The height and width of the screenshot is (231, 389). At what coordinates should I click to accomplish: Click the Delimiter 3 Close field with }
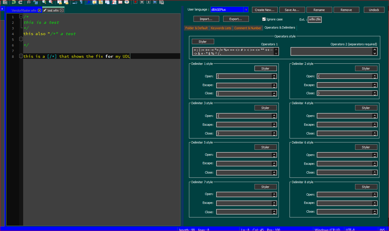point(246,133)
